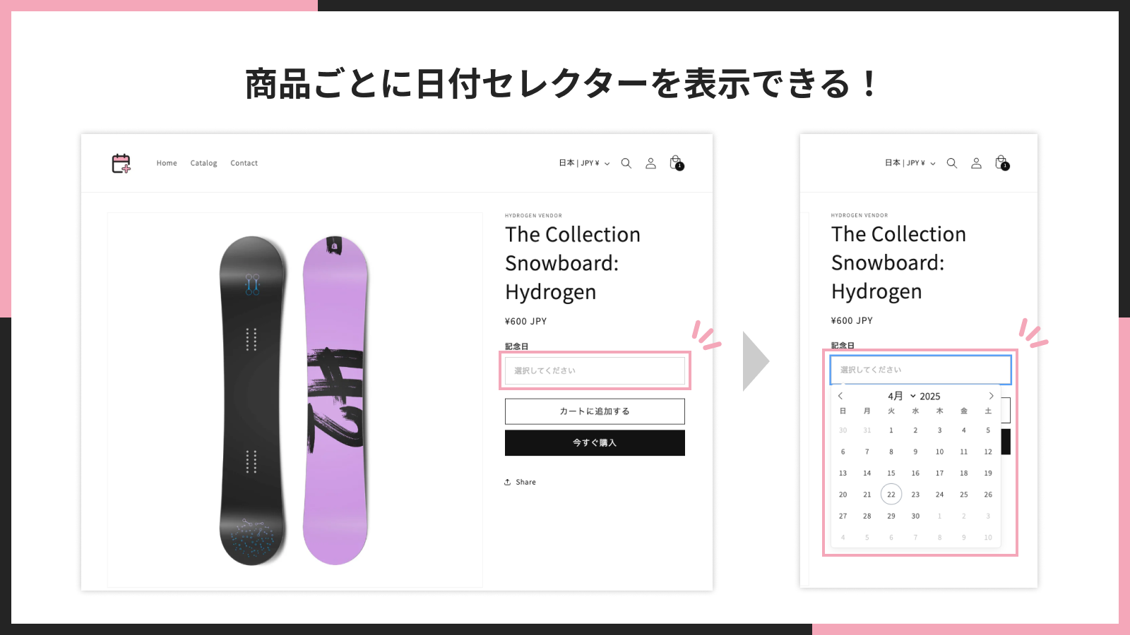Image resolution: width=1130 pixels, height=635 pixels.
Task: Click the カートに追加する button
Action: click(x=595, y=411)
